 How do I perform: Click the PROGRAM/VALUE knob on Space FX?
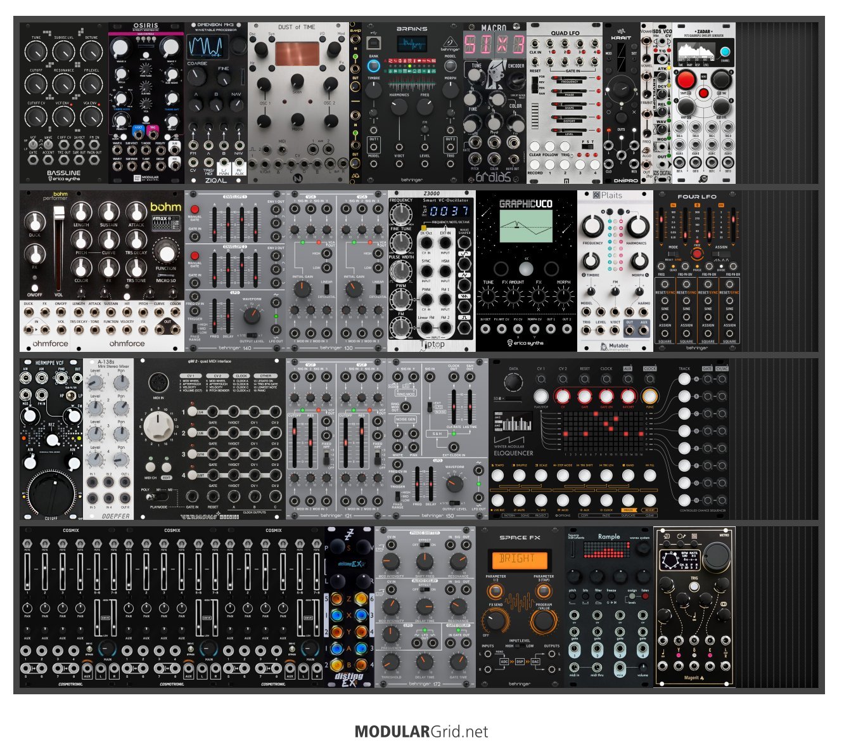pyautogui.click(x=543, y=621)
